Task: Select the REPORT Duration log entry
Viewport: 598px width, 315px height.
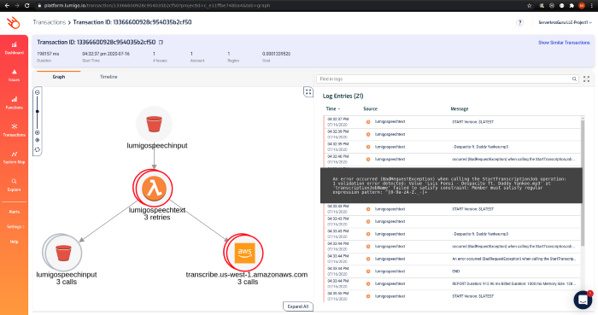Action: pos(452,283)
